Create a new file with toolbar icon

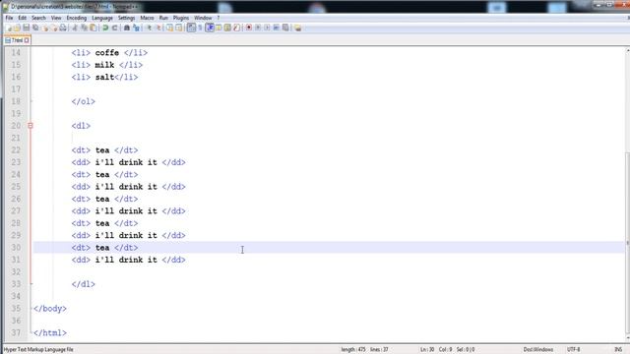coord(9,28)
